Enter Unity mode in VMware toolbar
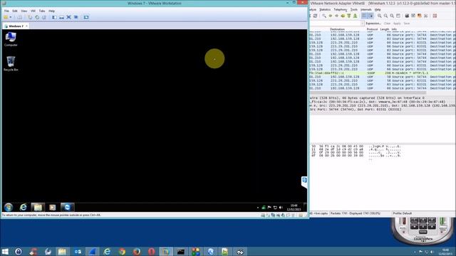 pyautogui.click(x=76, y=17)
